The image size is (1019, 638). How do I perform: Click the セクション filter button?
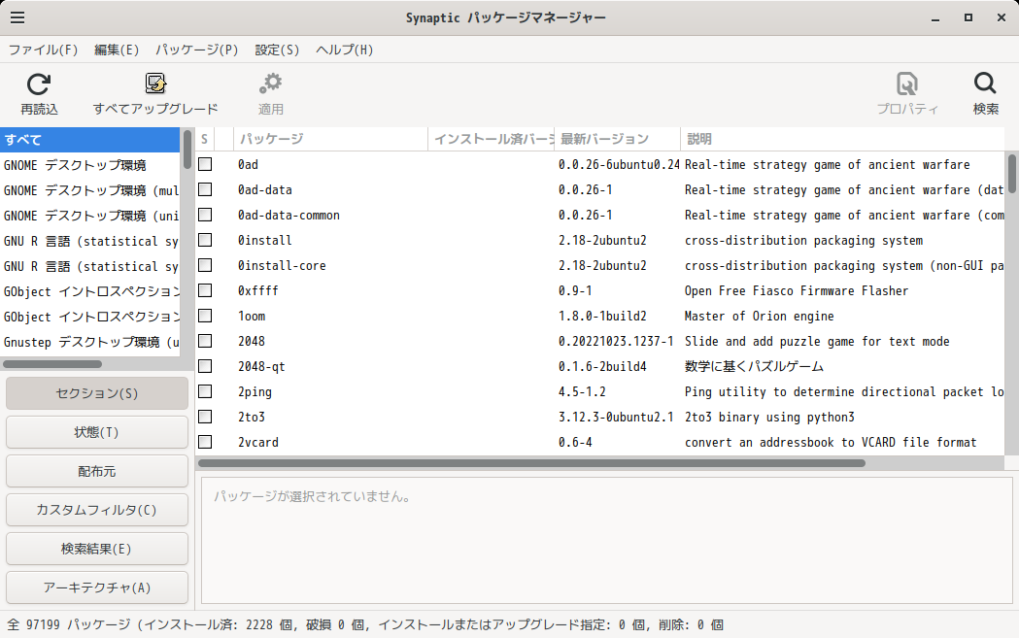(x=96, y=392)
